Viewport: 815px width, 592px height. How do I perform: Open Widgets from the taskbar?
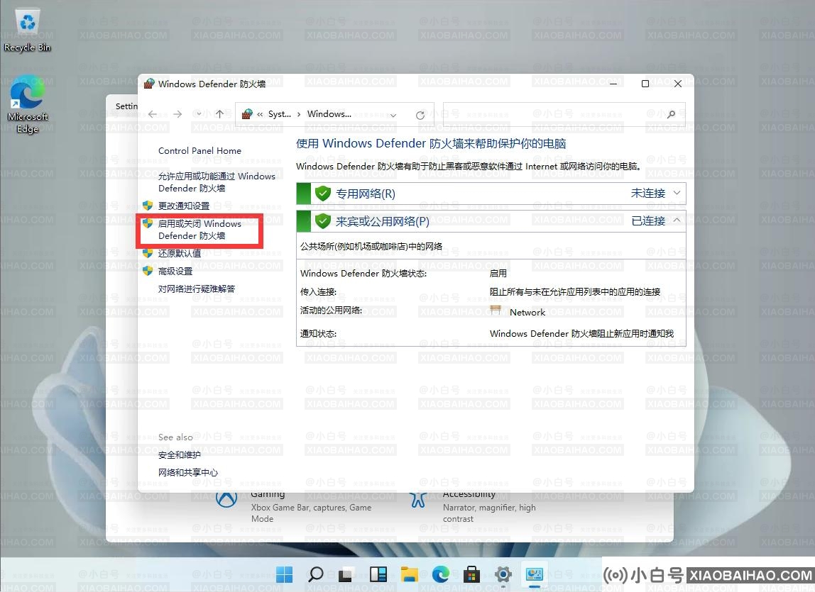(x=378, y=574)
